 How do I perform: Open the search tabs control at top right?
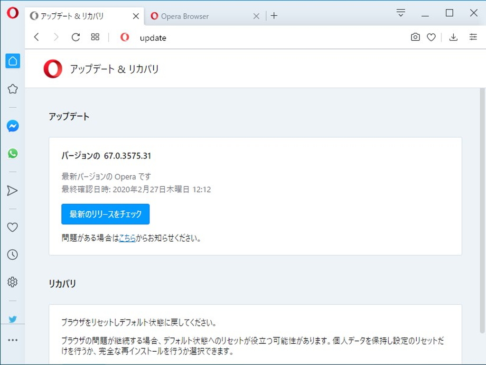pos(401,13)
